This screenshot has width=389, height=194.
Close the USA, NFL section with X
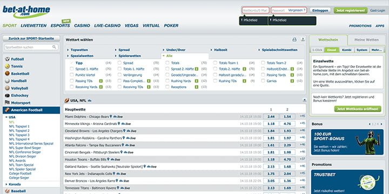pos(304,100)
